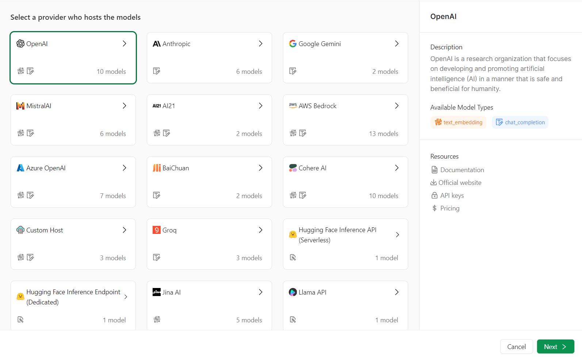Click the Next button
This screenshot has height=360, width=582.
click(x=555, y=346)
